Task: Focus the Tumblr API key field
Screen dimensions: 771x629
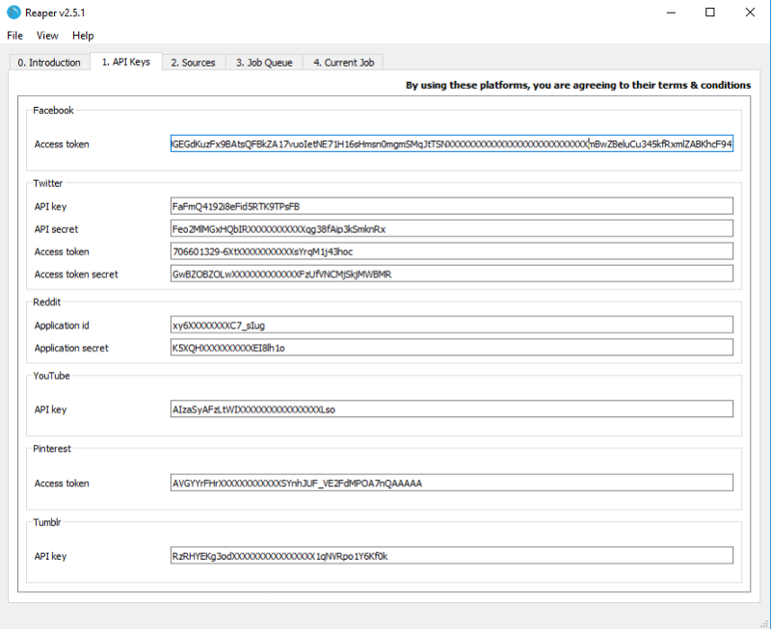Action: [x=451, y=555]
